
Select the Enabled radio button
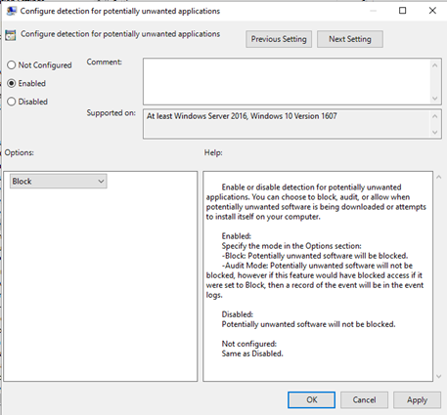[12, 83]
